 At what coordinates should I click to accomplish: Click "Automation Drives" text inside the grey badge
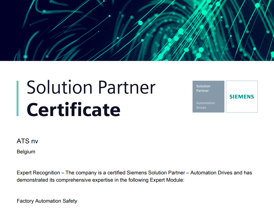click(206, 105)
